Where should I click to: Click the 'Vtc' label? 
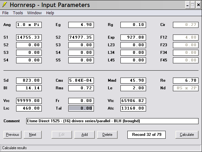[111, 101]
